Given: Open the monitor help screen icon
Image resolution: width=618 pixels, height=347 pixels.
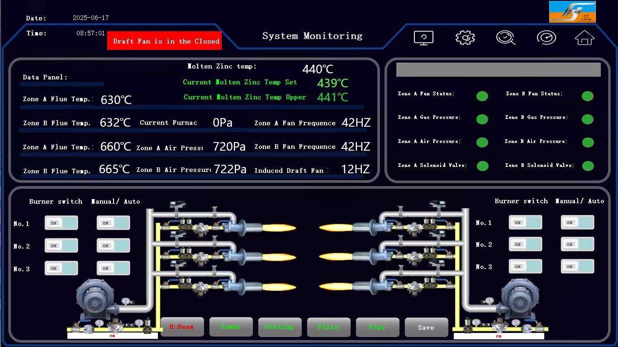Looking at the screenshot, I should click(423, 38).
